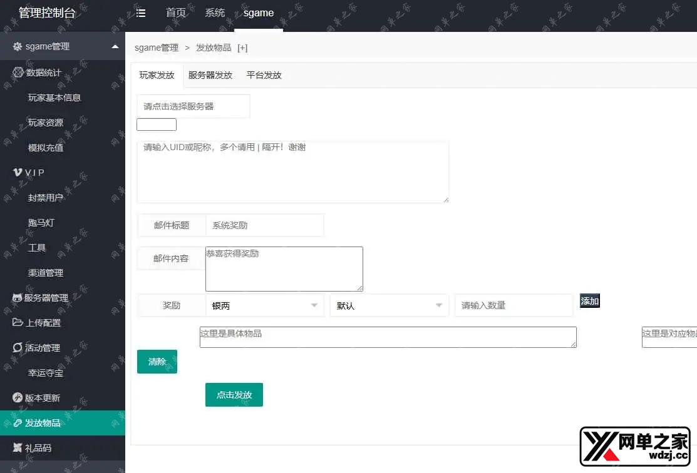
Task: Switch to the 服务器发放 tab
Action: (210, 75)
